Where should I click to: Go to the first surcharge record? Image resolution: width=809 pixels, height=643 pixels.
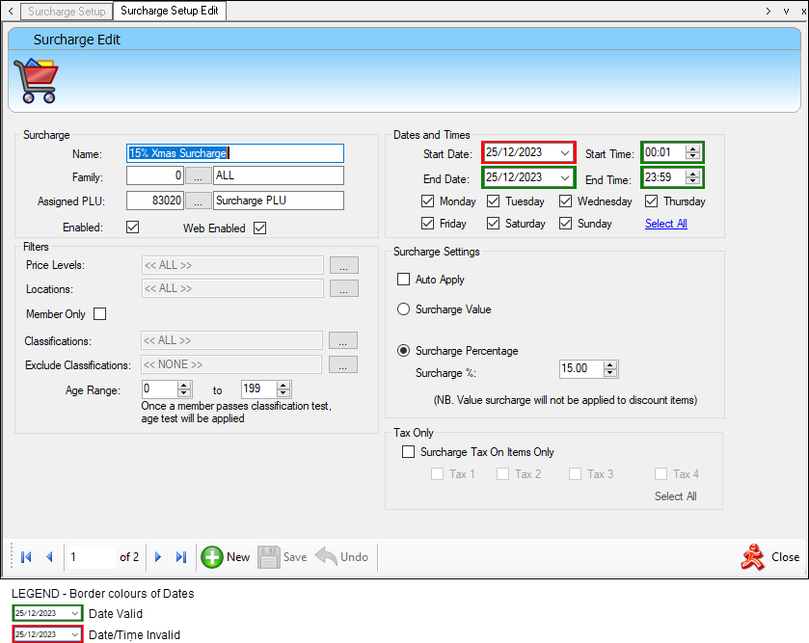pyautogui.click(x=26, y=557)
